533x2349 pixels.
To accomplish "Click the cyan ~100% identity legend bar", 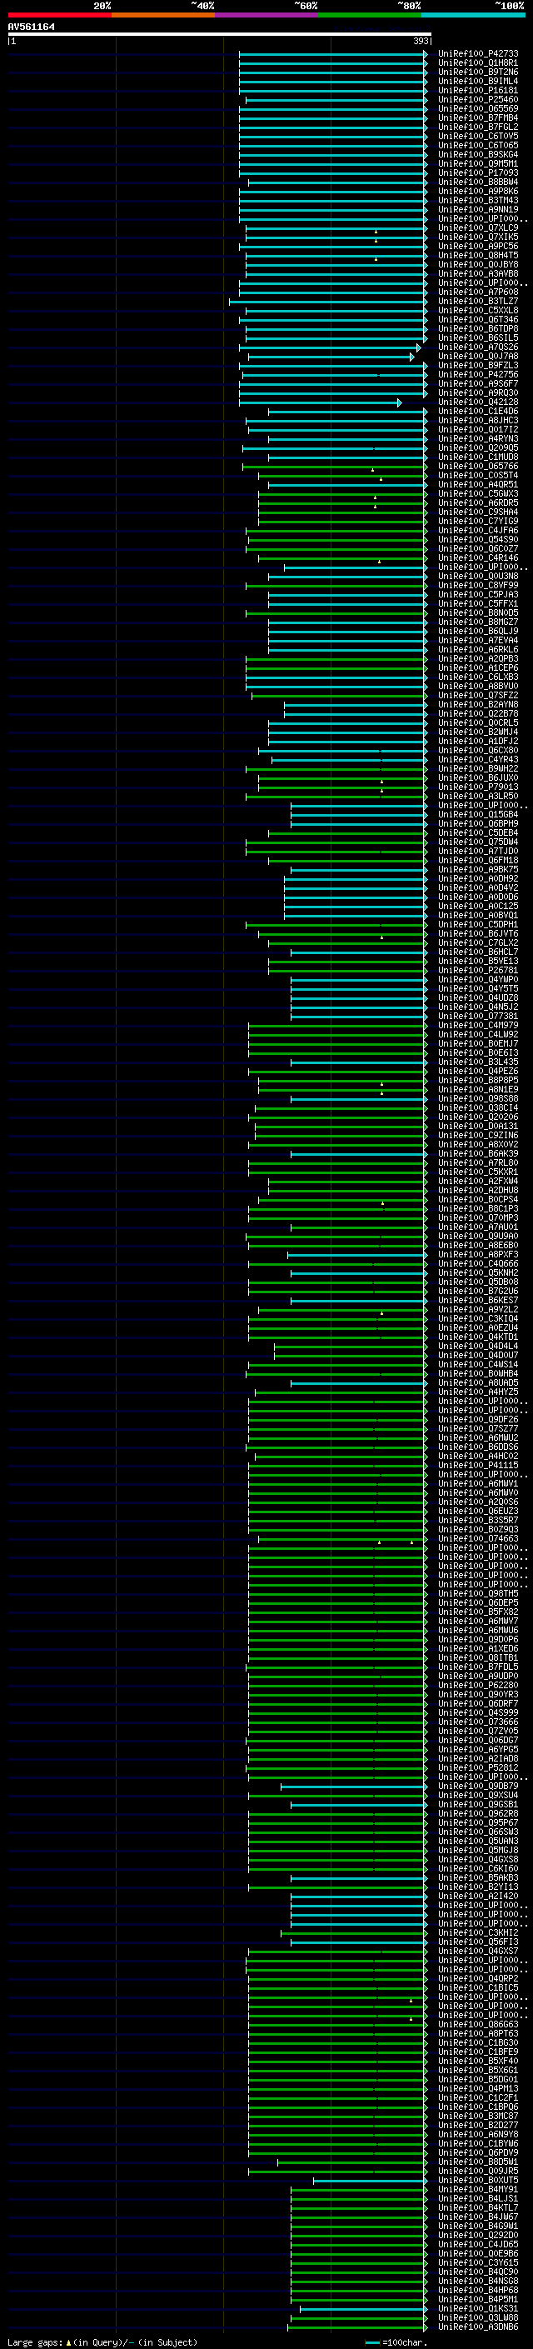I will [473, 15].
